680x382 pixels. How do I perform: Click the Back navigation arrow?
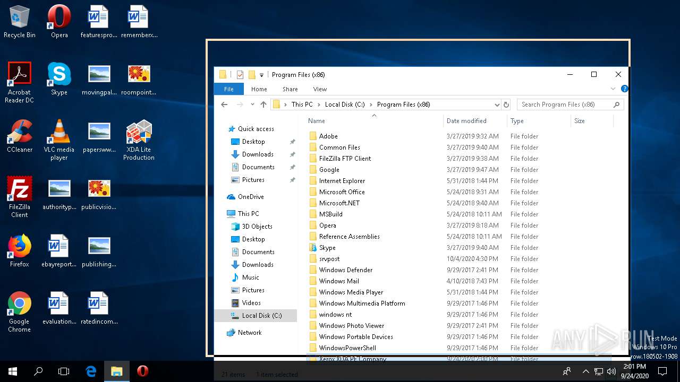click(x=224, y=105)
